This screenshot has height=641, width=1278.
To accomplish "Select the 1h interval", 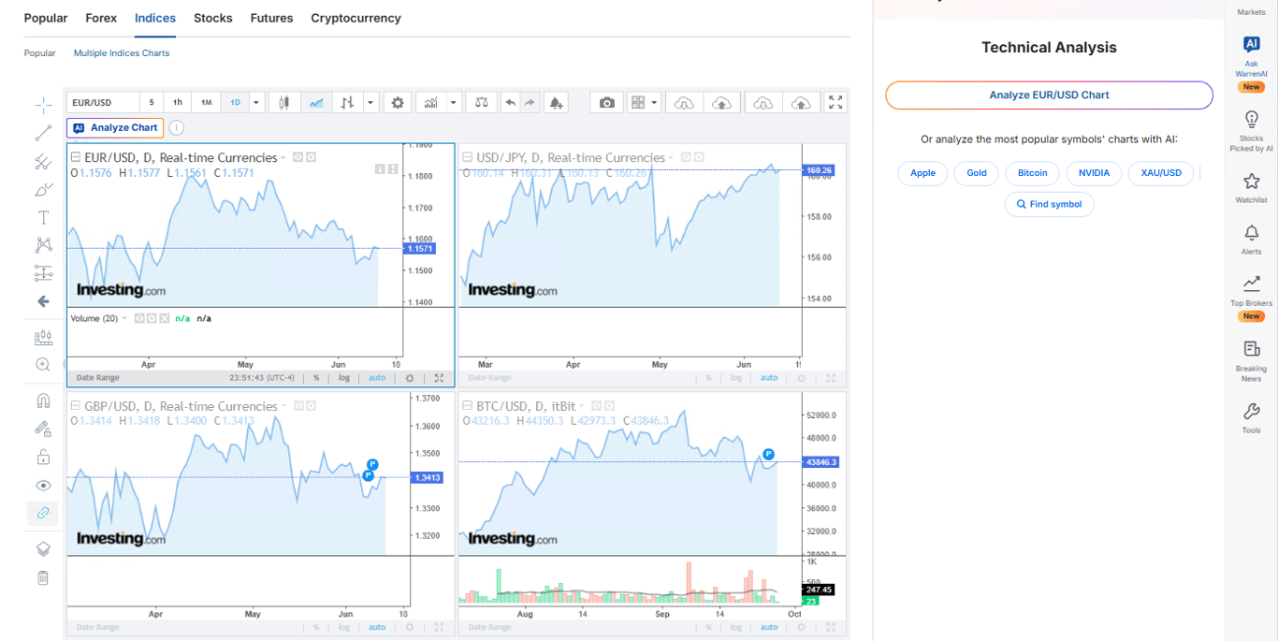I will coord(178,103).
